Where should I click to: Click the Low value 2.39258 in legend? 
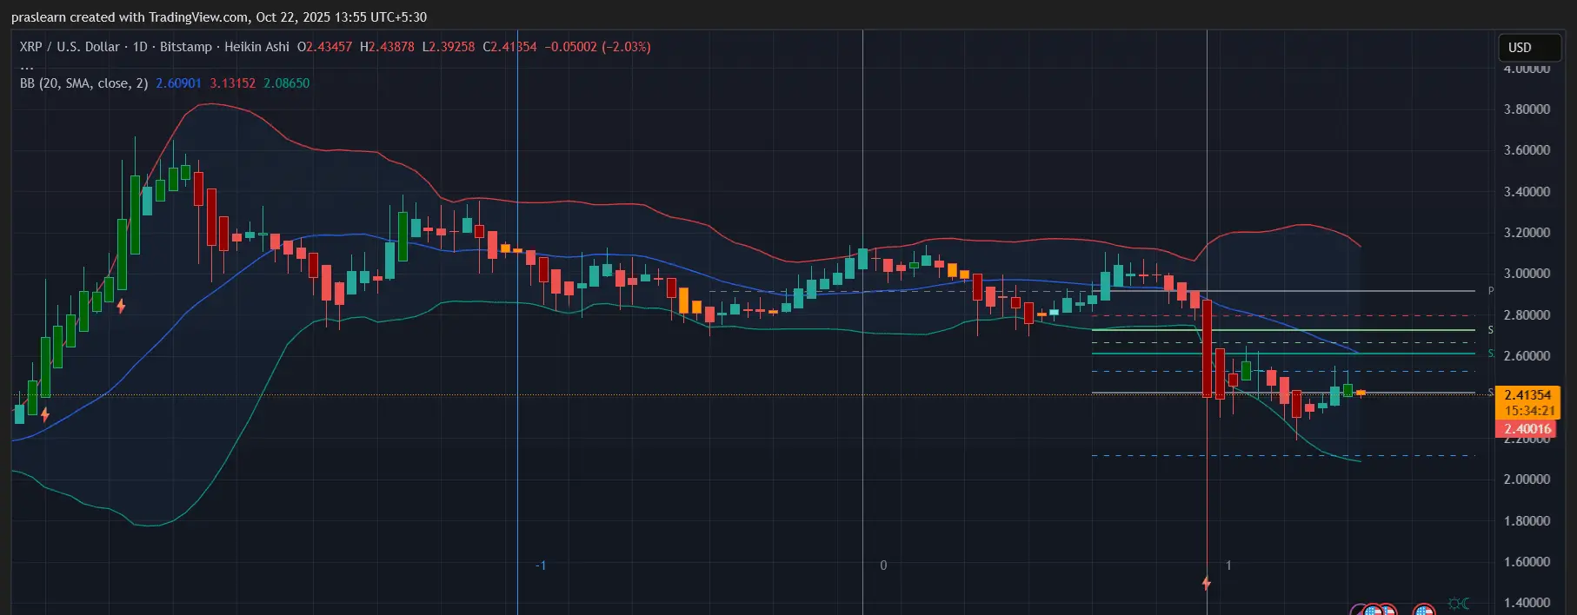click(x=452, y=47)
